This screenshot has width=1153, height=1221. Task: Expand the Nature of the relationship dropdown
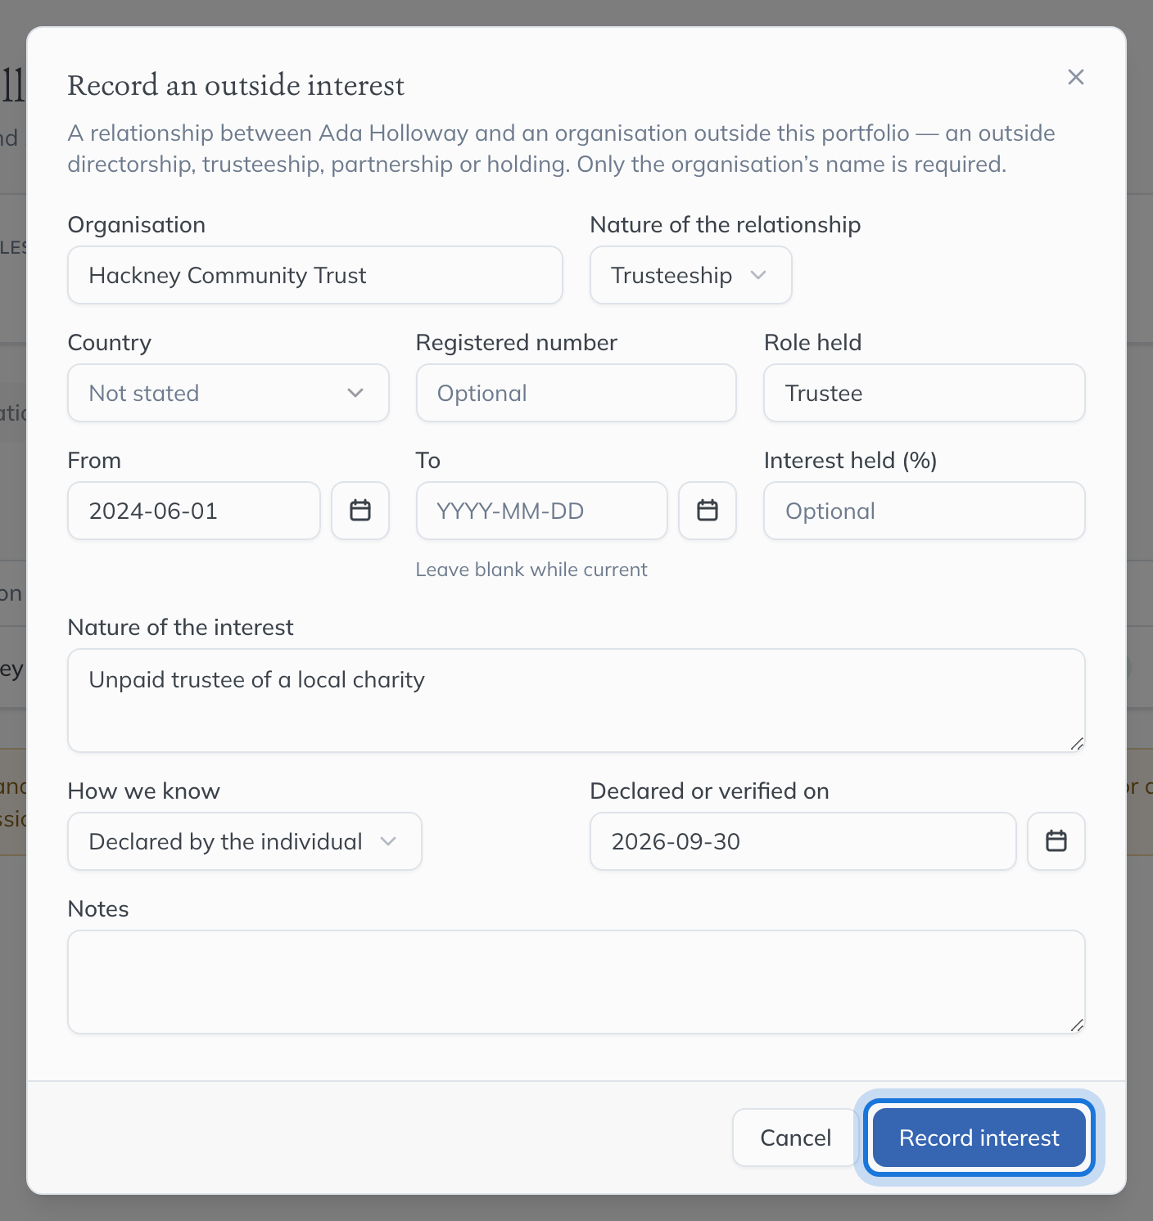pos(691,275)
